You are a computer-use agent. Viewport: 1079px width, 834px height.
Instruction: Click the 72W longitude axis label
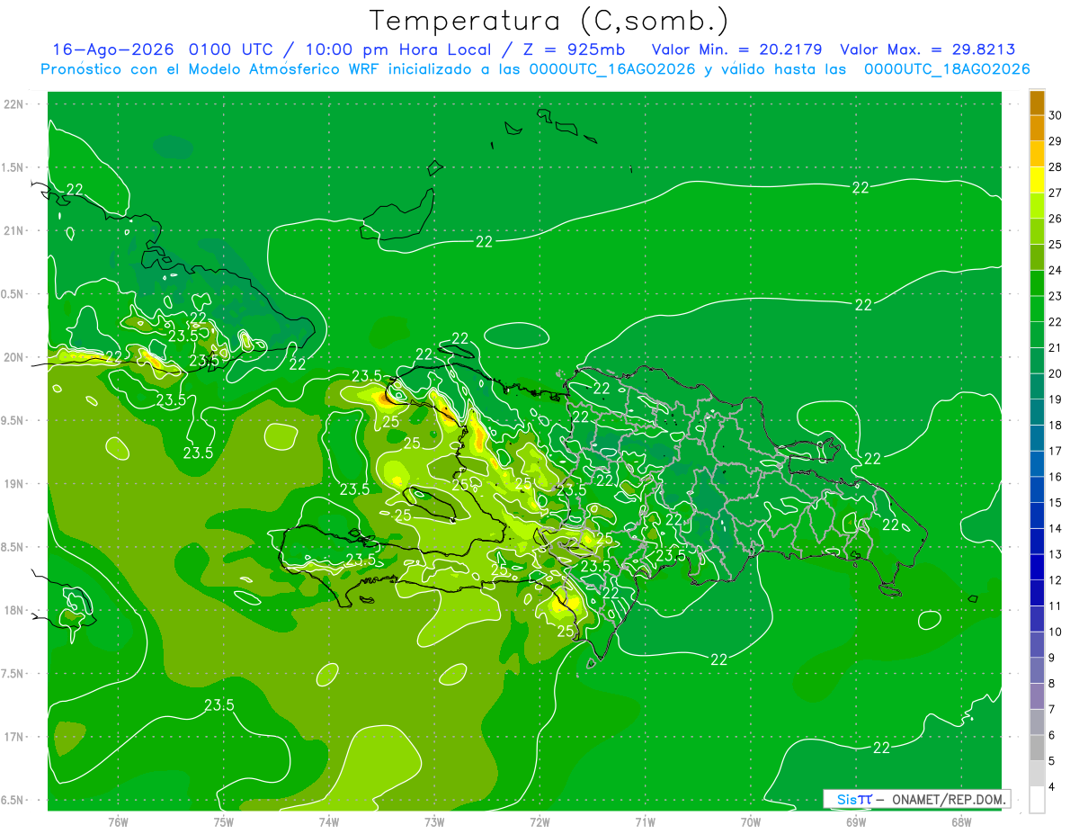[x=539, y=821]
